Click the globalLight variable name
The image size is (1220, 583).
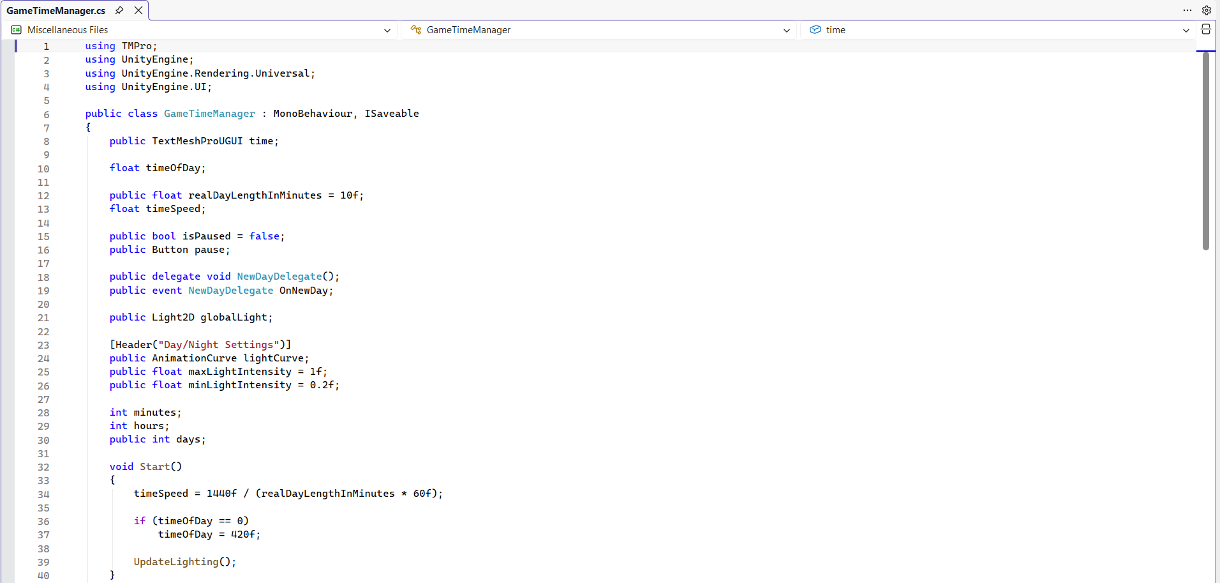(x=234, y=317)
